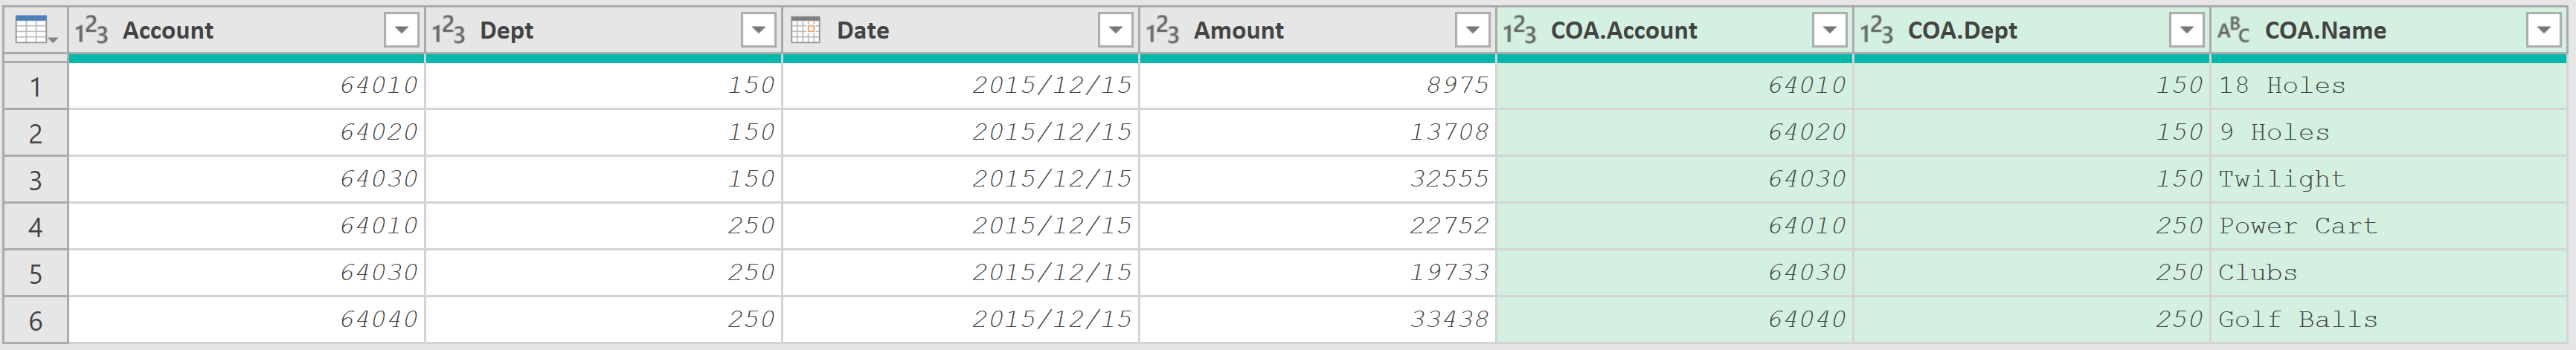Viewport: 2576px width, 350px height.
Task: Open the Account column filter dropdown
Action: tap(401, 31)
